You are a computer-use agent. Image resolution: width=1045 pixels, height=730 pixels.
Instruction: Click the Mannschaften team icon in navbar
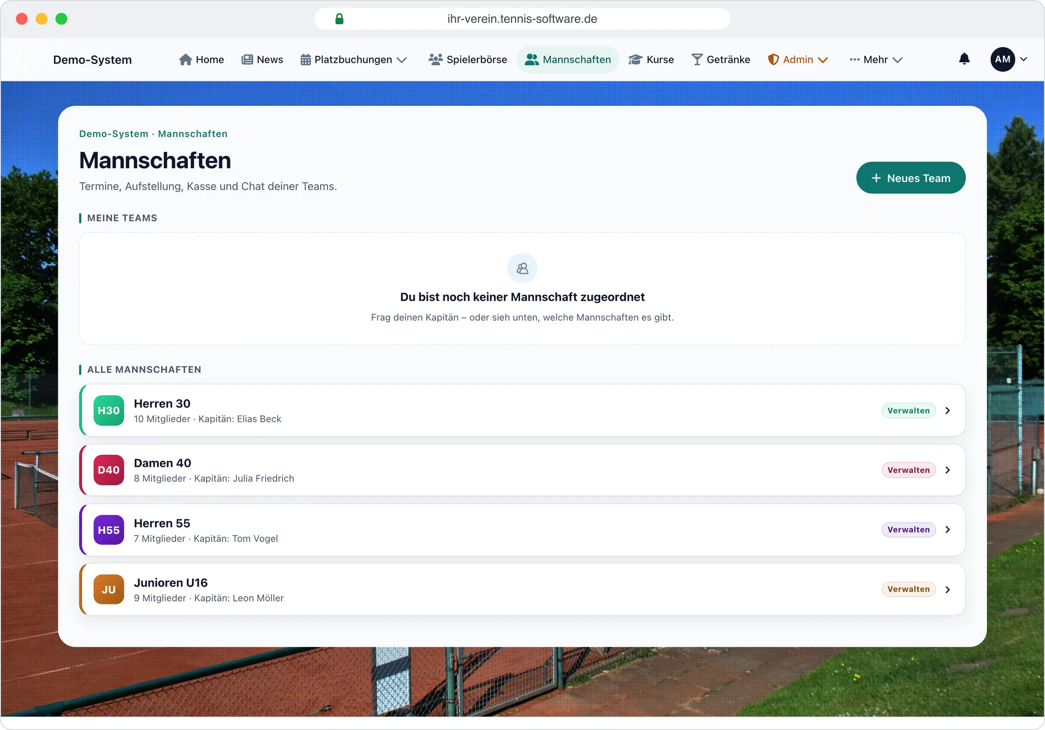coord(532,60)
